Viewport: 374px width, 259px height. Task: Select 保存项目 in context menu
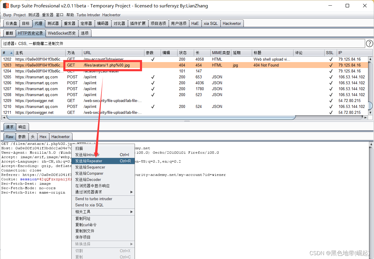[103, 237]
